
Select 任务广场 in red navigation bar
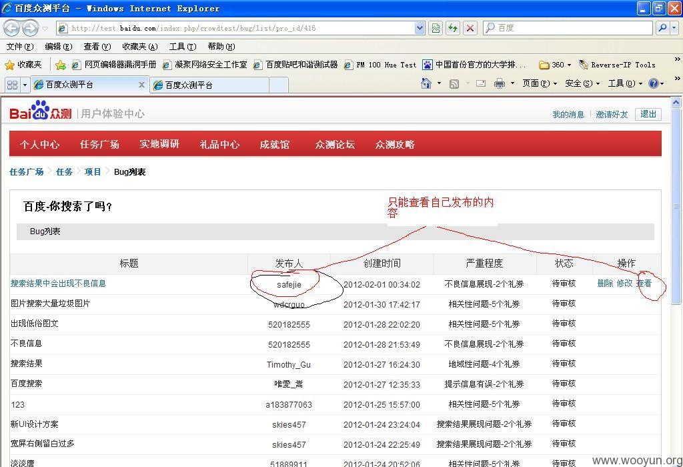click(99, 144)
